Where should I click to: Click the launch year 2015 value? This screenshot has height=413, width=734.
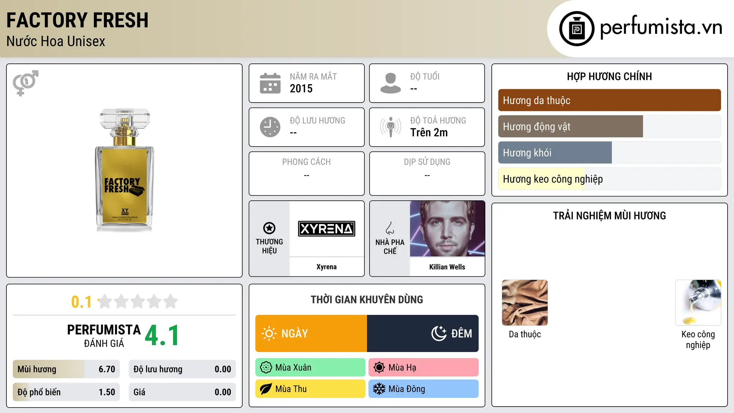pos(301,89)
